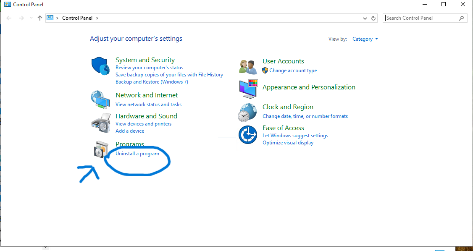Screen dimensions: 473x251
Task: Open the View by Category dropdown
Action: tap(365, 39)
